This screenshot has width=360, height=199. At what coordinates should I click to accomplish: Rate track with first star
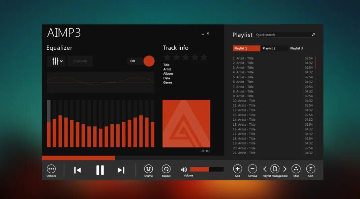point(167,57)
